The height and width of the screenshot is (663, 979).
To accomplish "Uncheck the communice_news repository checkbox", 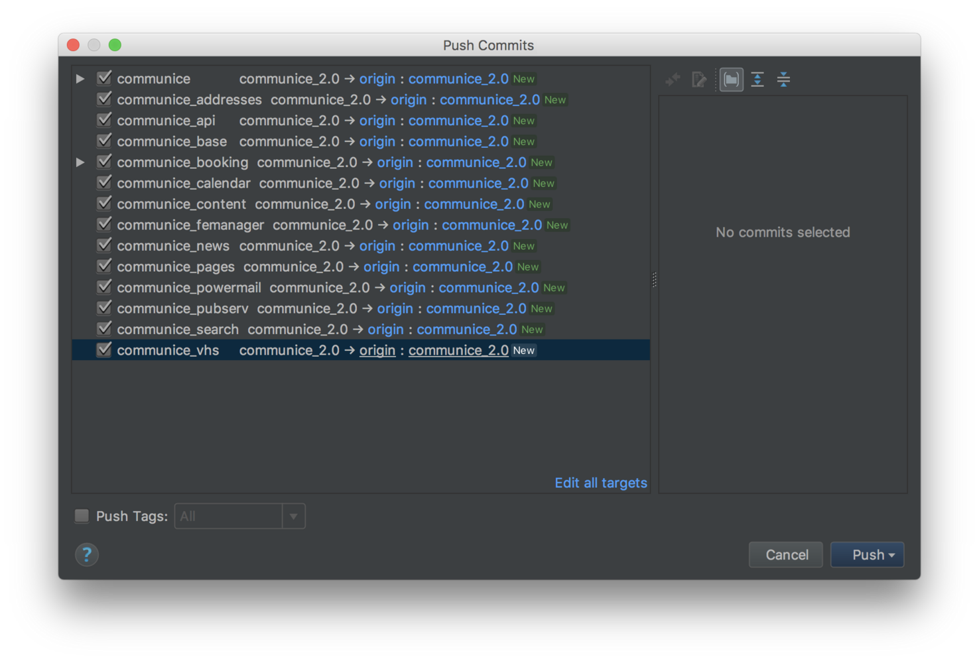I will click(104, 245).
